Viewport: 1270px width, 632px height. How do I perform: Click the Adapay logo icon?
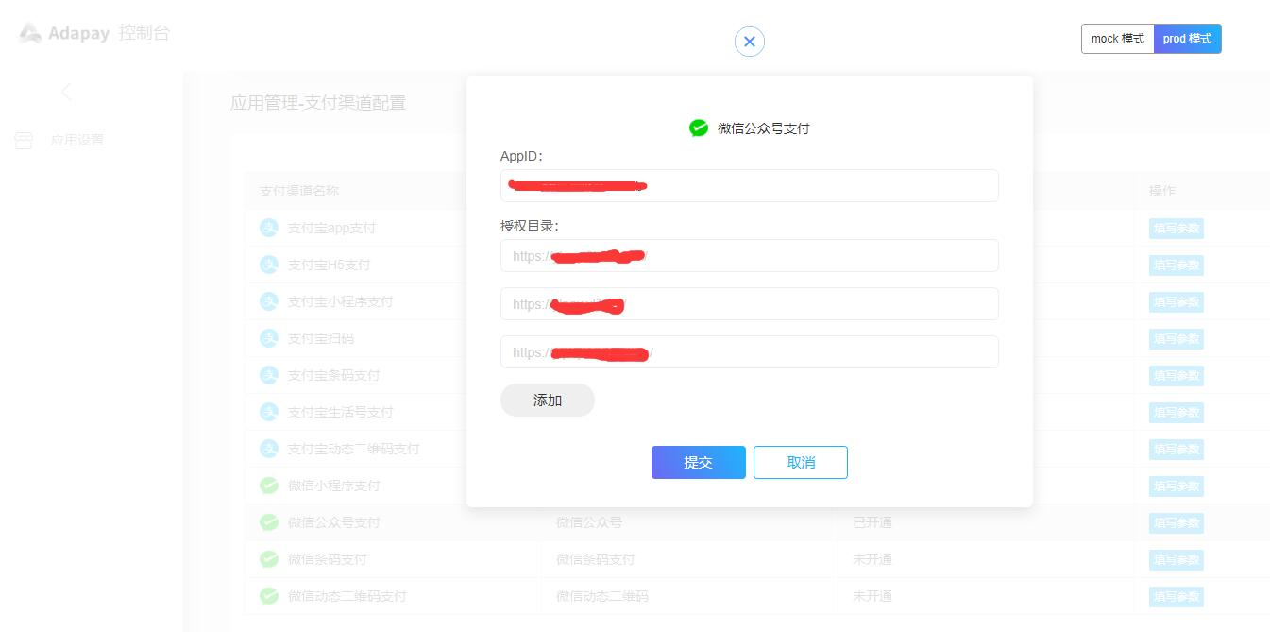(30, 33)
